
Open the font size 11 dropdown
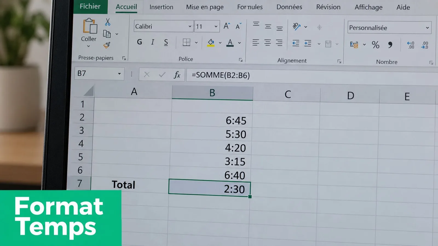[x=216, y=27]
